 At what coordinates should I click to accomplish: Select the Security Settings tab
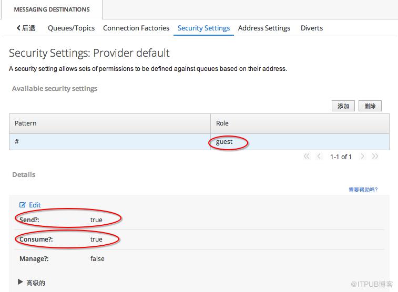point(203,28)
